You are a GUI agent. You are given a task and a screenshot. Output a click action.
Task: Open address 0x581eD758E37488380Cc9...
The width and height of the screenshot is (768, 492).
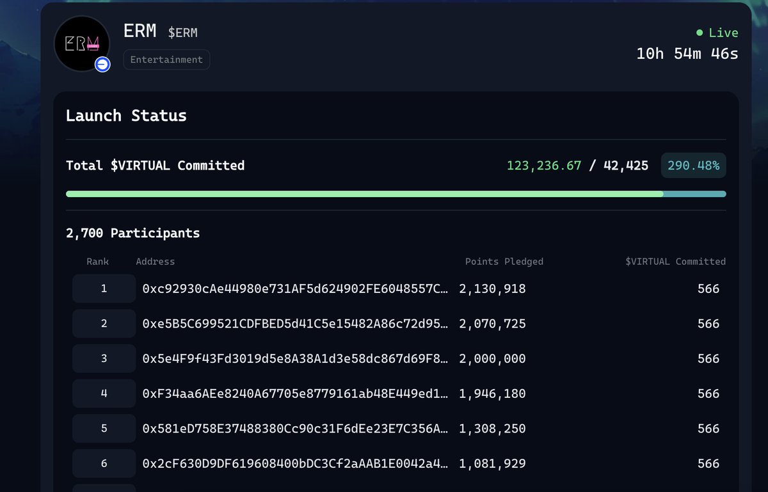point(296,429)
